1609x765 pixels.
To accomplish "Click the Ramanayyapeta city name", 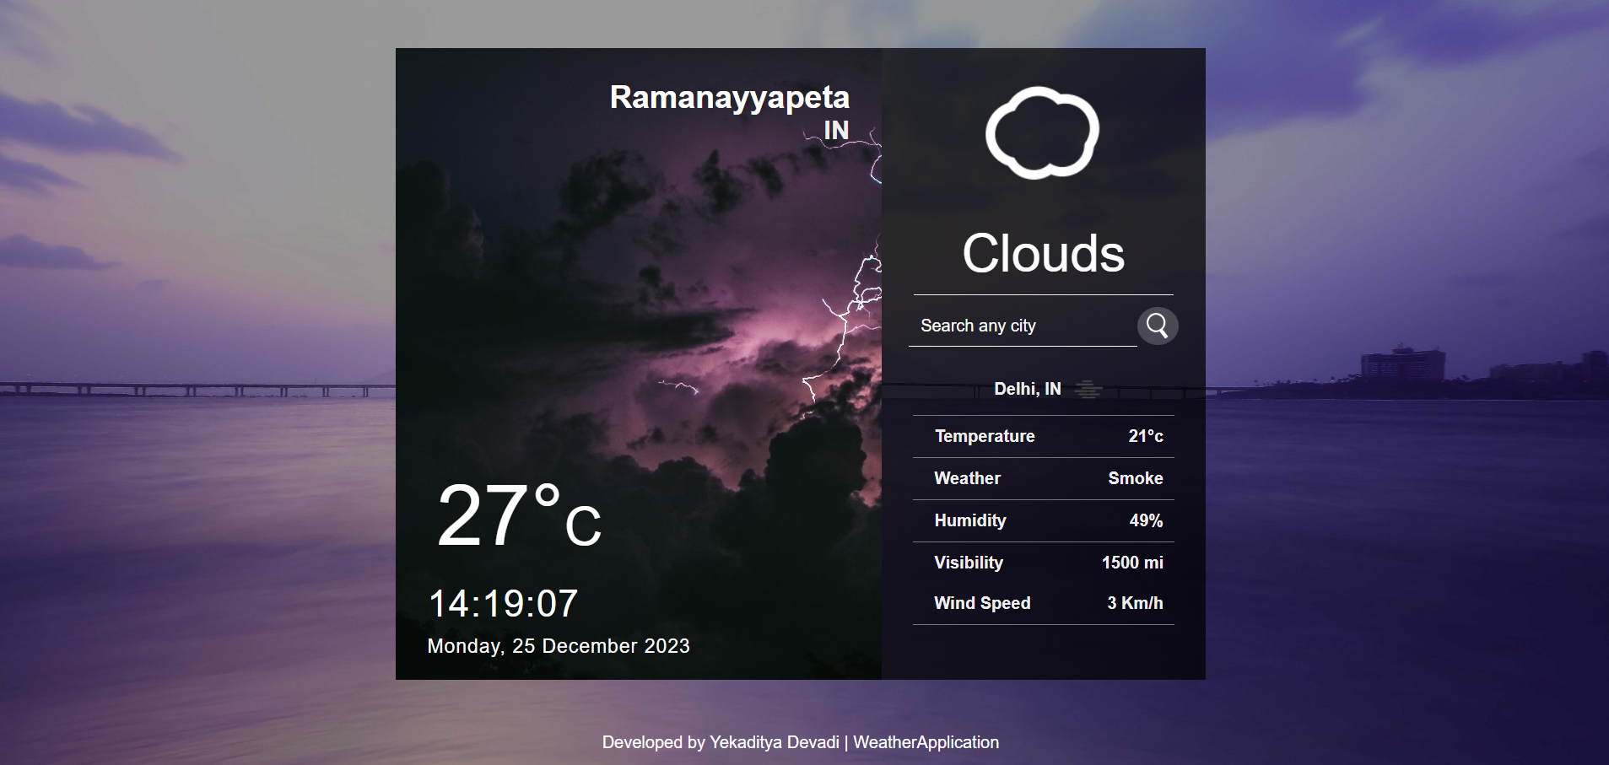I will click(730, 98).
